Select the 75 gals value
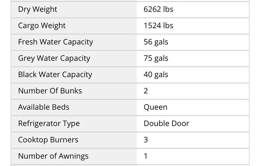 [156, 58]
